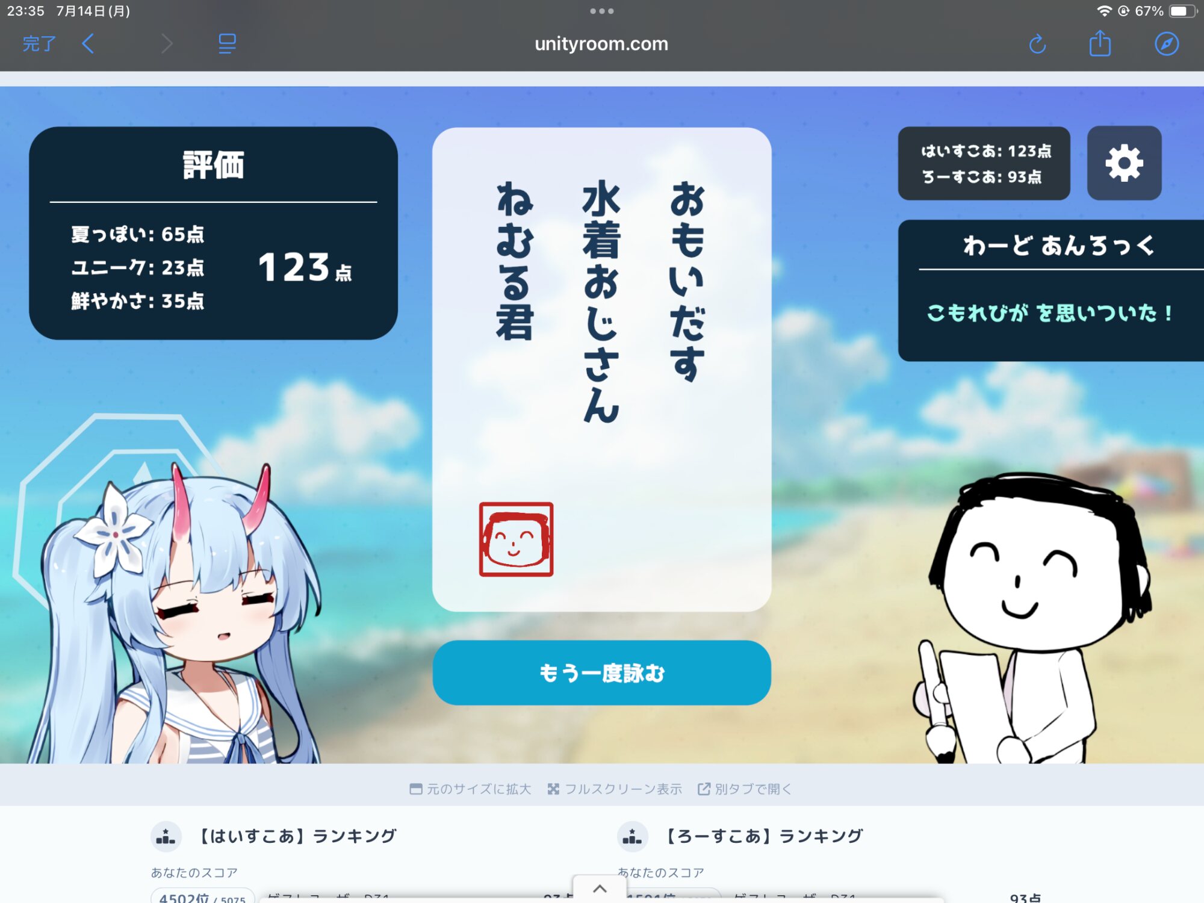The height and width of the screenshot is (903, 1204).
Task: Click the はいすこあ ranking podium icon
Action: click(166, 837)
